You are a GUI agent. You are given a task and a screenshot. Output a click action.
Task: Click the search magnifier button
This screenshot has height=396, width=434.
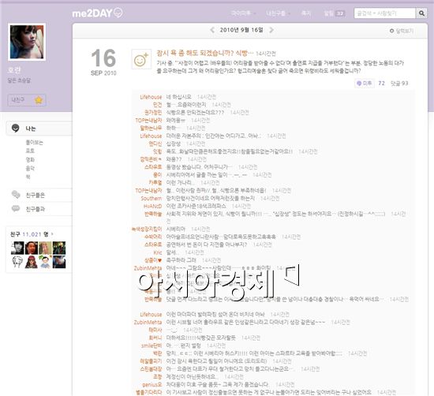coord(421,13)
